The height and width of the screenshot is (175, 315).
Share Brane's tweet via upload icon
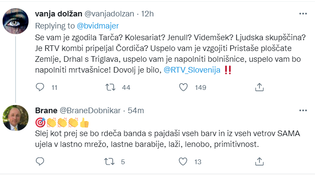point(259,161)
